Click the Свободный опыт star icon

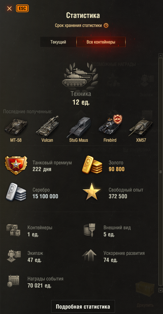pyautogui.click(x=92, y=192)
